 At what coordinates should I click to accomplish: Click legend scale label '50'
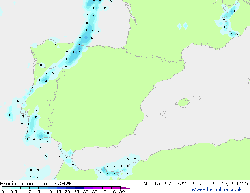[x=122, y=191]
